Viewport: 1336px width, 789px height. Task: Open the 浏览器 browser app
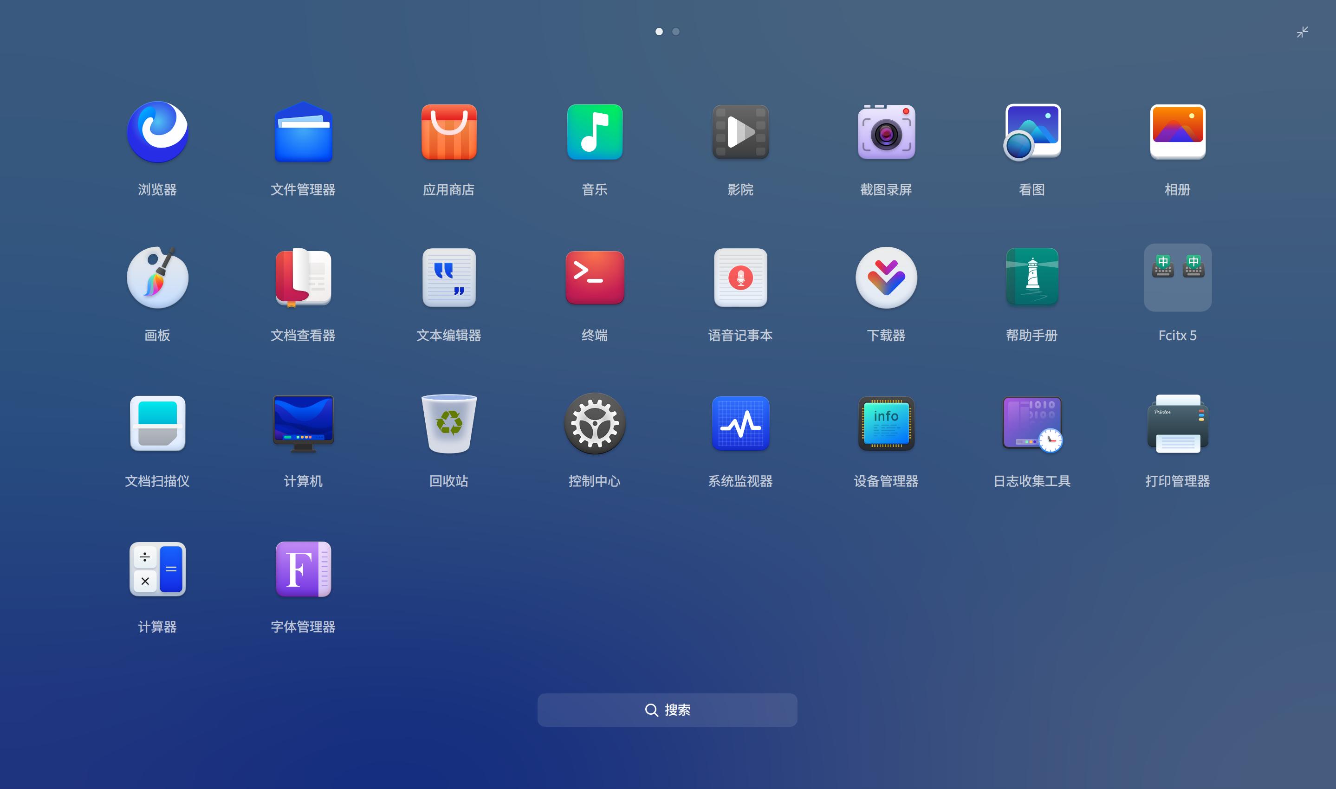(x=157, y=132)
